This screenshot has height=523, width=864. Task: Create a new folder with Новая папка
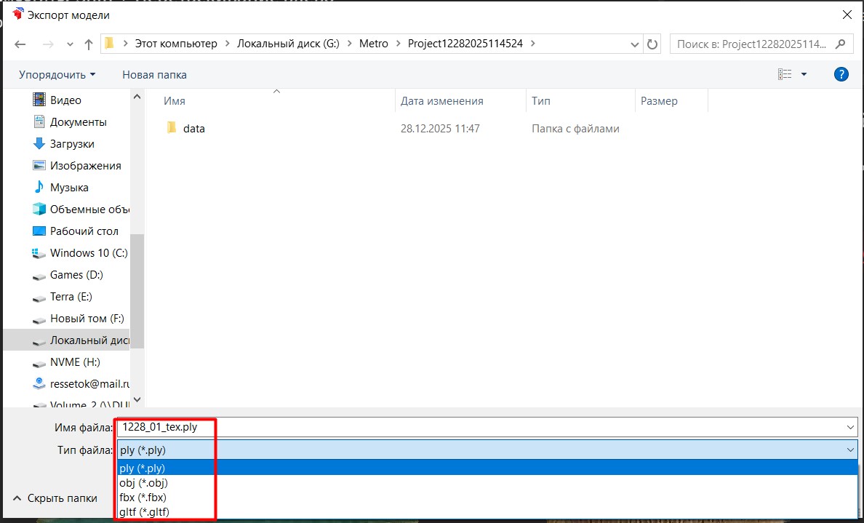(x=154, y=74)
